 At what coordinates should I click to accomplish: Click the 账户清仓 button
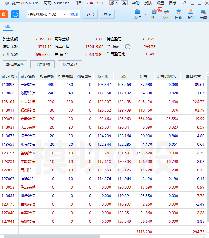(x=70, y=64)
